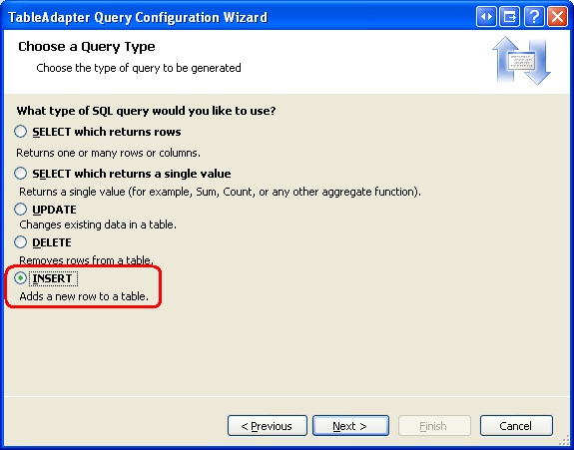Click the TableAdapter Query Configuration Wizard title
Screen dimensions: 574x450
click(x=138, y=17)
